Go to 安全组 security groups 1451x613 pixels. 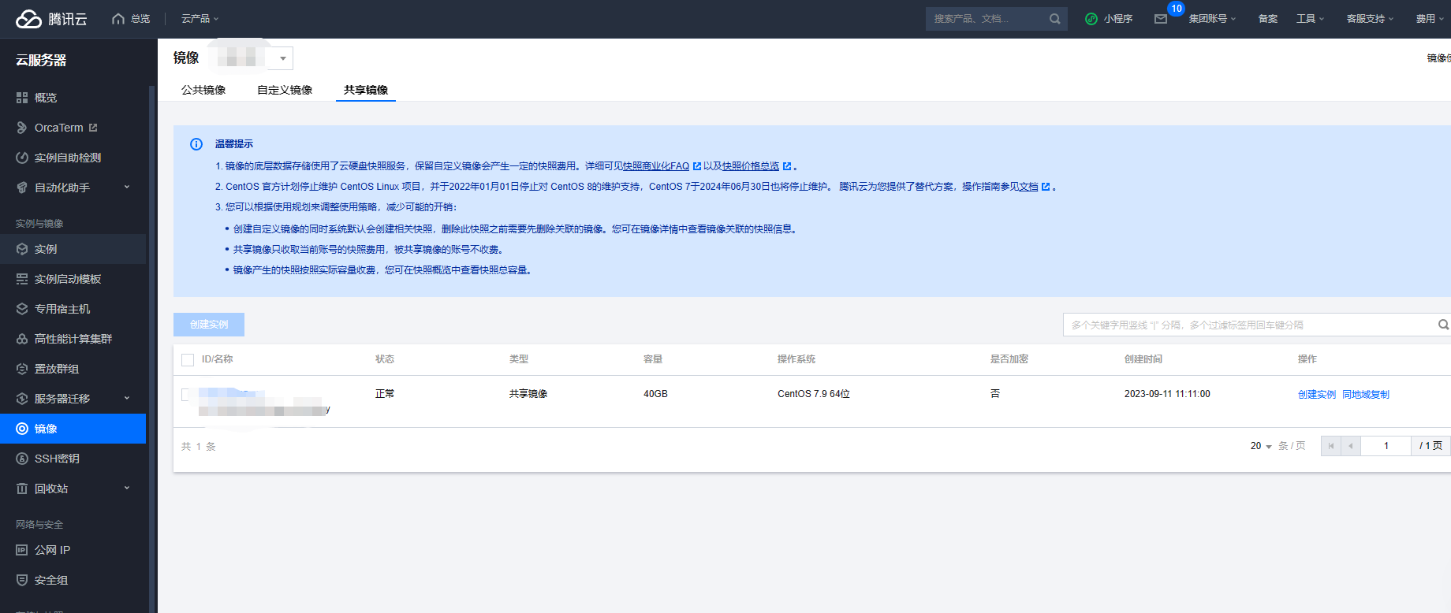point(51,580)
